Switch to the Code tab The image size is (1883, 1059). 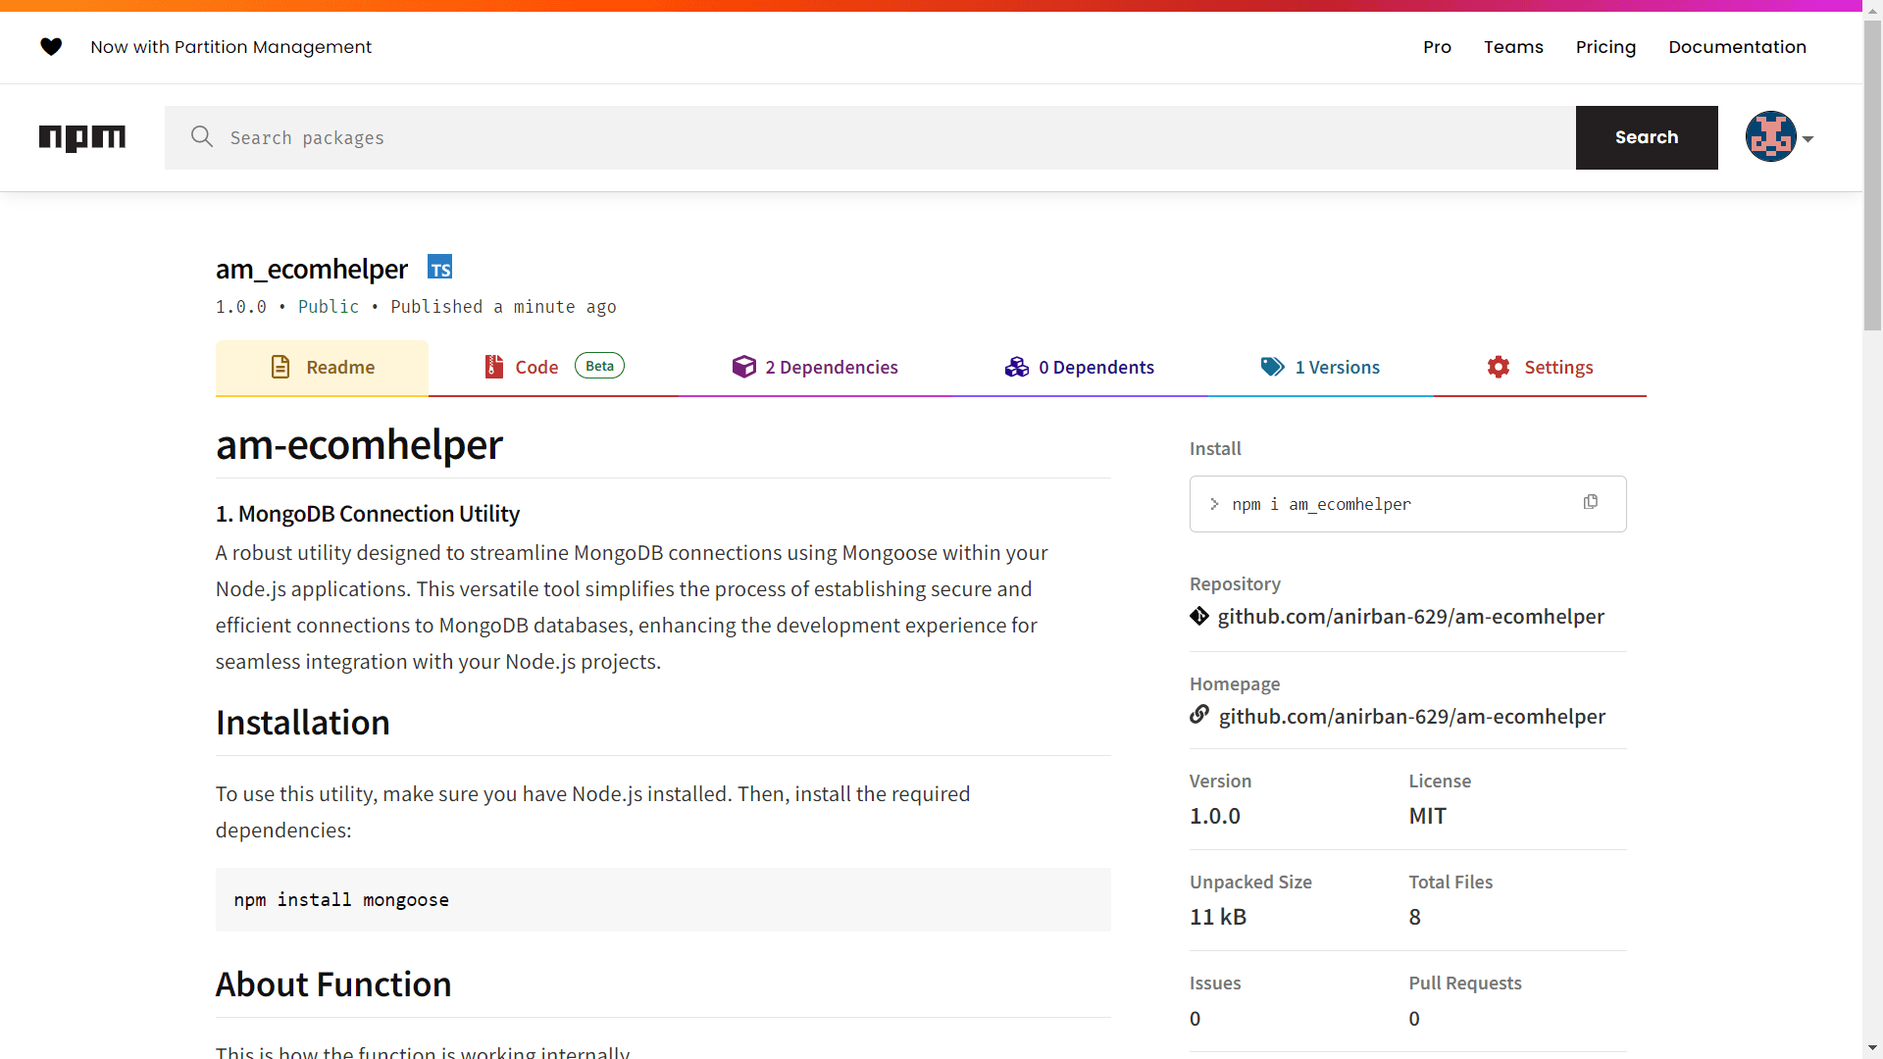(536, 367)
